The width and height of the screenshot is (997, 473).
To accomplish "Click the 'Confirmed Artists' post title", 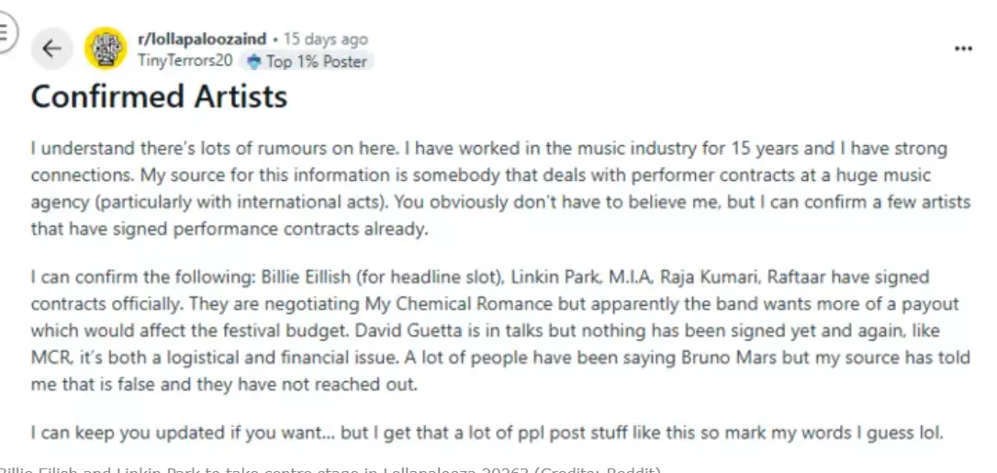I will tap(159, 96).
